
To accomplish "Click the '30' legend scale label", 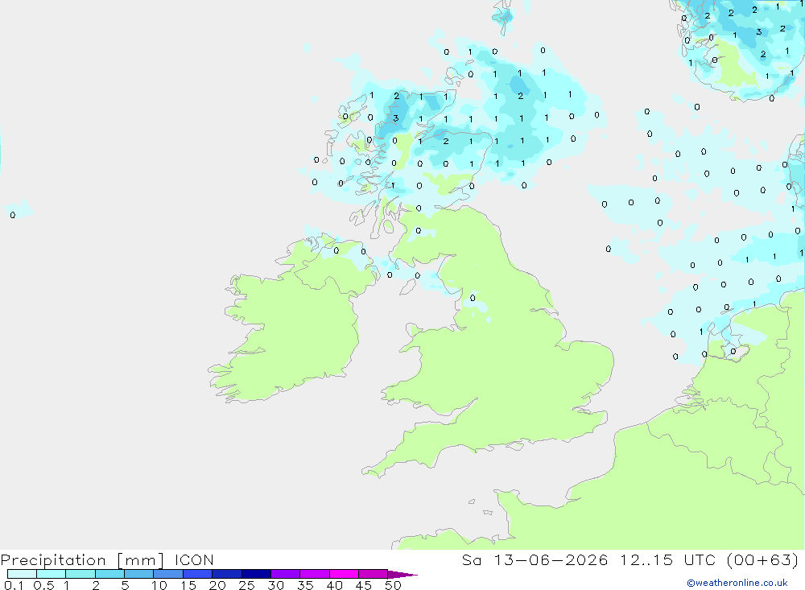I will [276, 585].
